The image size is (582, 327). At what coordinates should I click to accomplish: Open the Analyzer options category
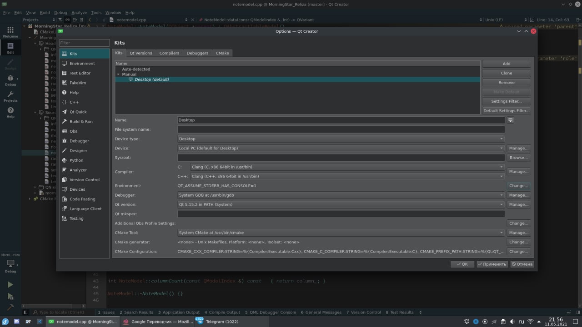point(85,170)
